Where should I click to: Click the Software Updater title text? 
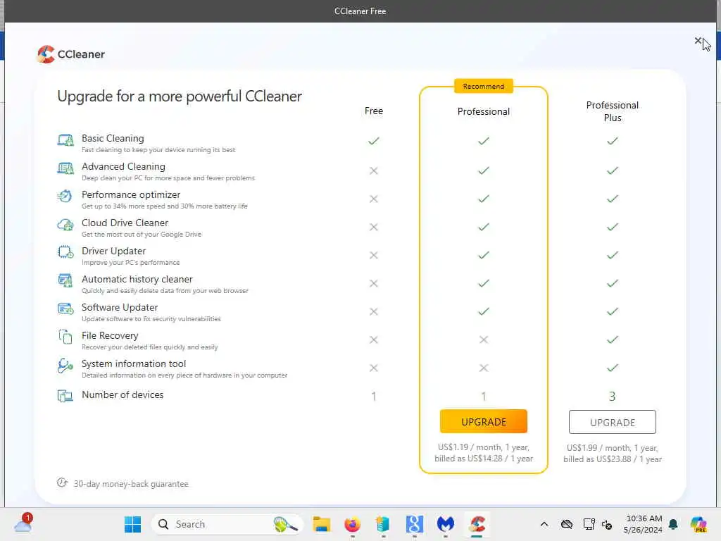click(x=120, y=307)
